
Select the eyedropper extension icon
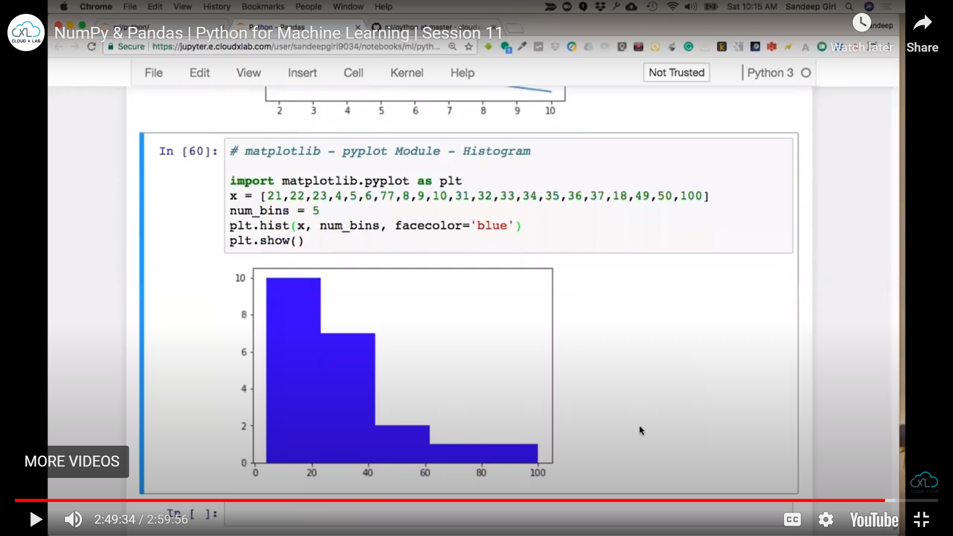(522, 46)
